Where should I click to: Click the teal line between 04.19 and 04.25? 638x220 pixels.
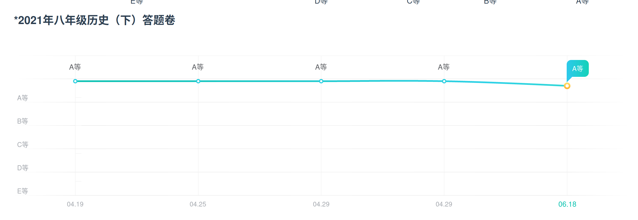137,81
